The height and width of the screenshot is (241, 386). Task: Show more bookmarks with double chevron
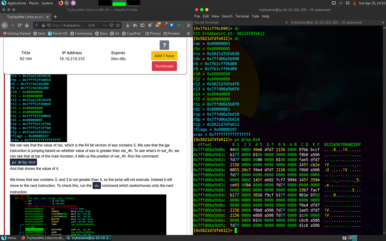pyautogui.click(x=188, y=33)
